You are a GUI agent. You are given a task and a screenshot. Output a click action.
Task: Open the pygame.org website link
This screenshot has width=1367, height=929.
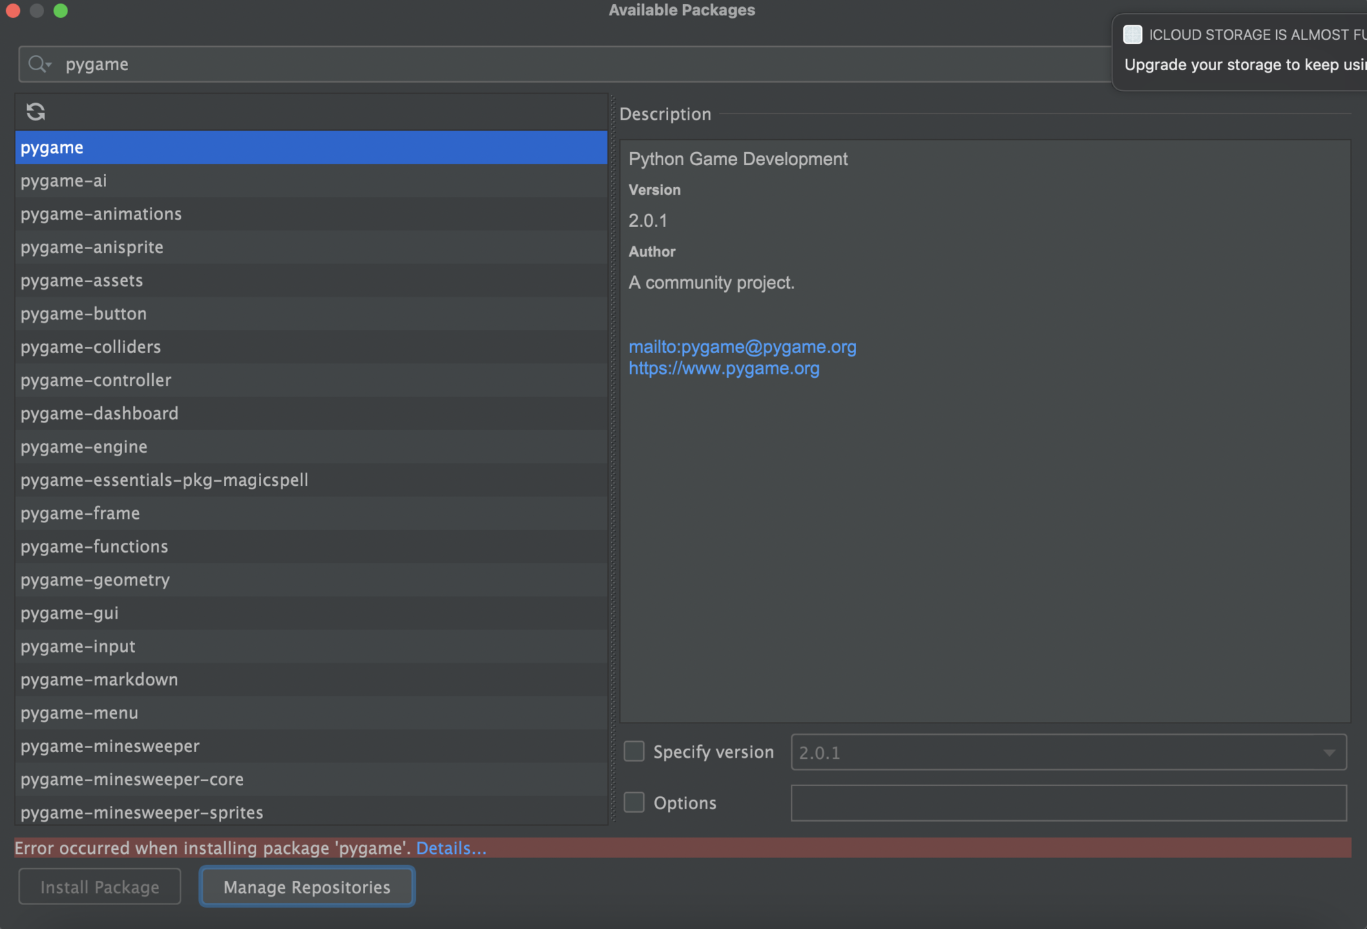[x=724, y=368]
